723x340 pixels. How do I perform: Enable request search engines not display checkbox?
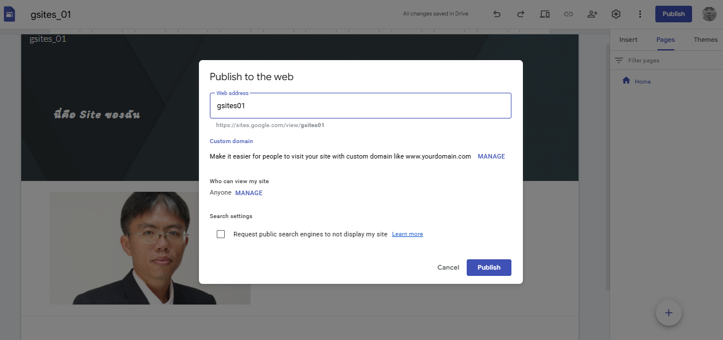[x=221, y=234]
